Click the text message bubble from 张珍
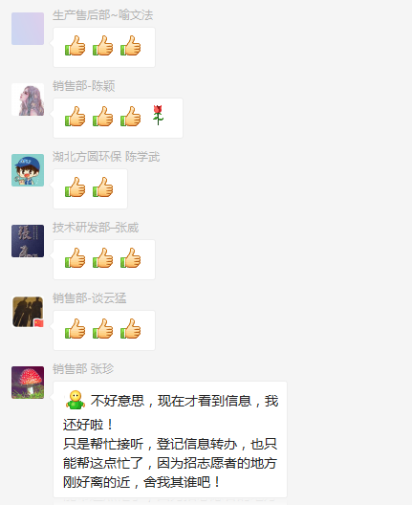 (x=170, y=440)
